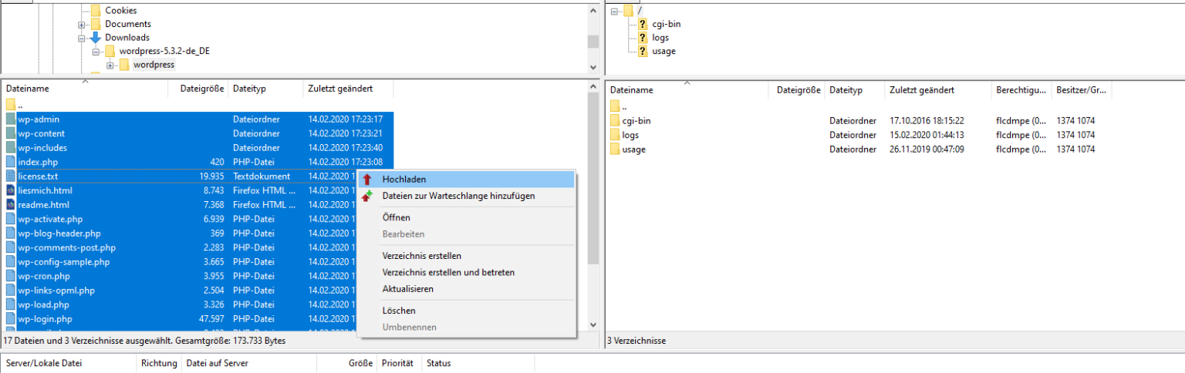This screenshot has height=373, width=1185.
Task: Click the readme.html Firefox file icon
Action: 10,205
